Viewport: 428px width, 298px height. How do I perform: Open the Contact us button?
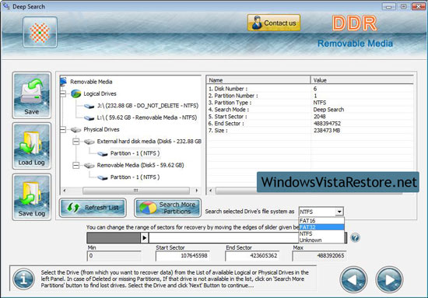(x=274, y=23)
